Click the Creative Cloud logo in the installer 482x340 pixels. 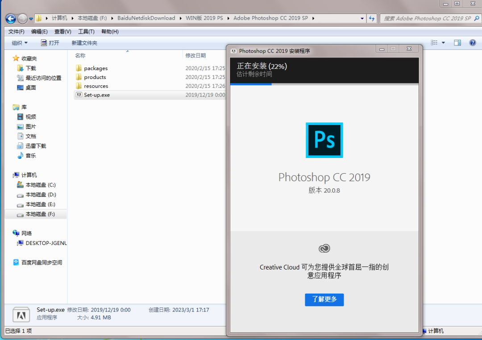point(324,249)
